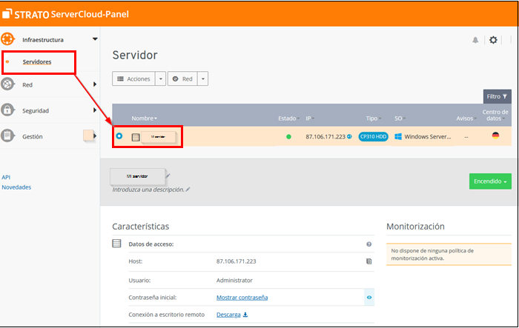Screen dimensions: 519x328
Task: Sort by SO column header
Action: point(400,118)
